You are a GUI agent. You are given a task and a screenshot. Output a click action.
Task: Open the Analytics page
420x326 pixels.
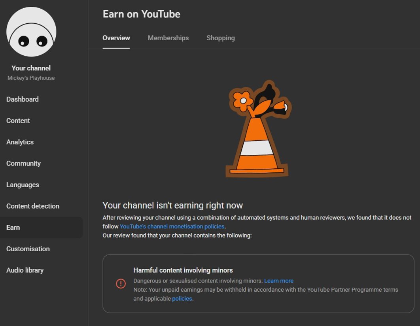(20, 142)
